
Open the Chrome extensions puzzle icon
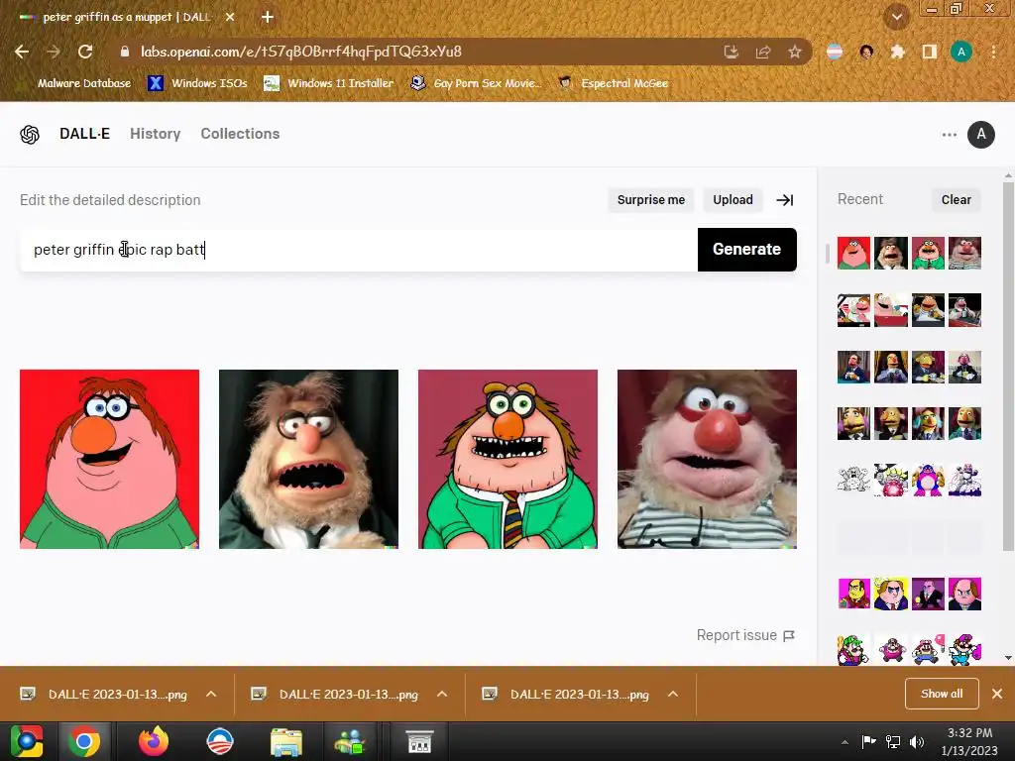(898, 52)
